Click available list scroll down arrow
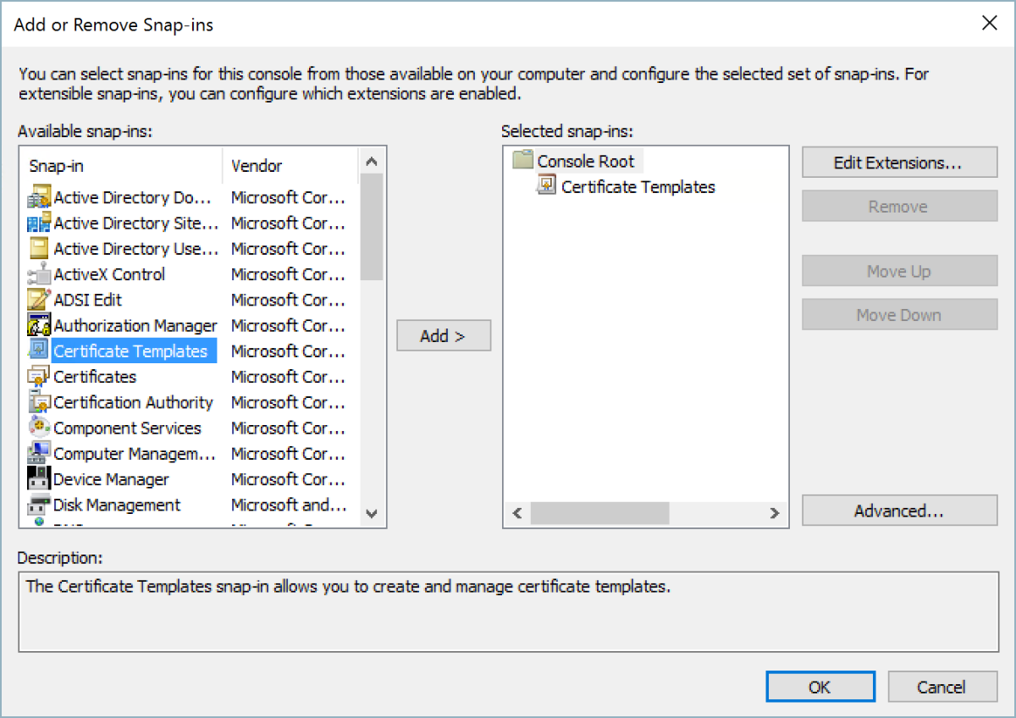Image resolution: width=1016 pixels, height=718 pixels. tap(372, 513)
